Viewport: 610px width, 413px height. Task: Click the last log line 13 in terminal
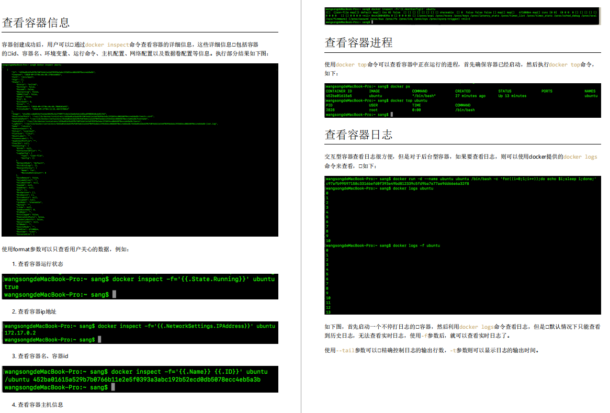point(328,312)
